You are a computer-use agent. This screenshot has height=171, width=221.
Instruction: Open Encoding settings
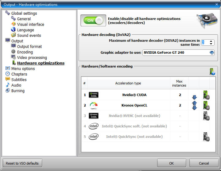pos(25,52)
